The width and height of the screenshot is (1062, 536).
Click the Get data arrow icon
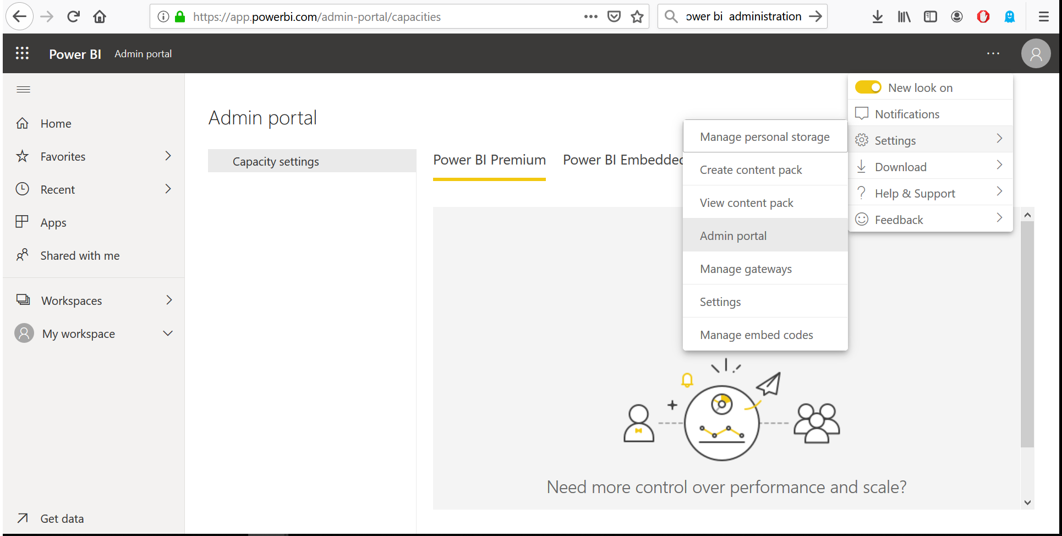click(23, 518)
